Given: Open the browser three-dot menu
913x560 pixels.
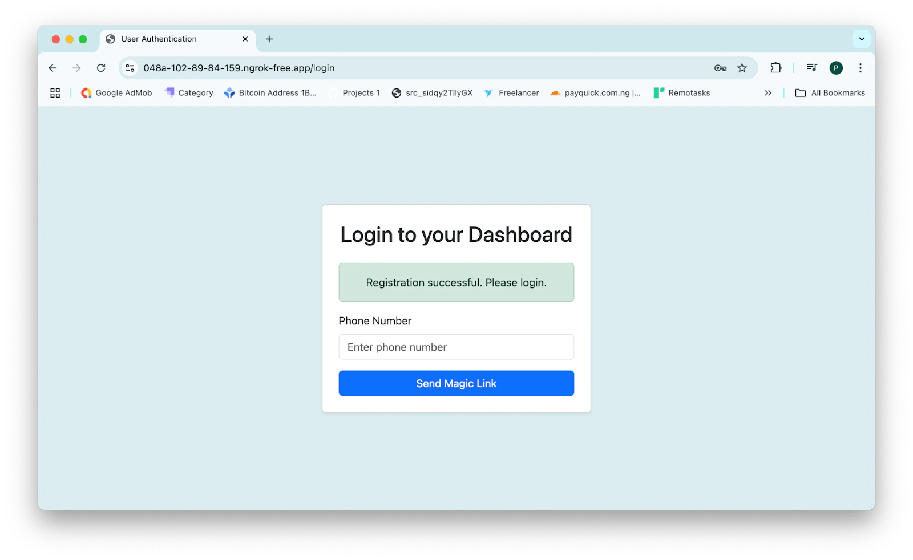Looking at the screenshot, I should point(861,68).
